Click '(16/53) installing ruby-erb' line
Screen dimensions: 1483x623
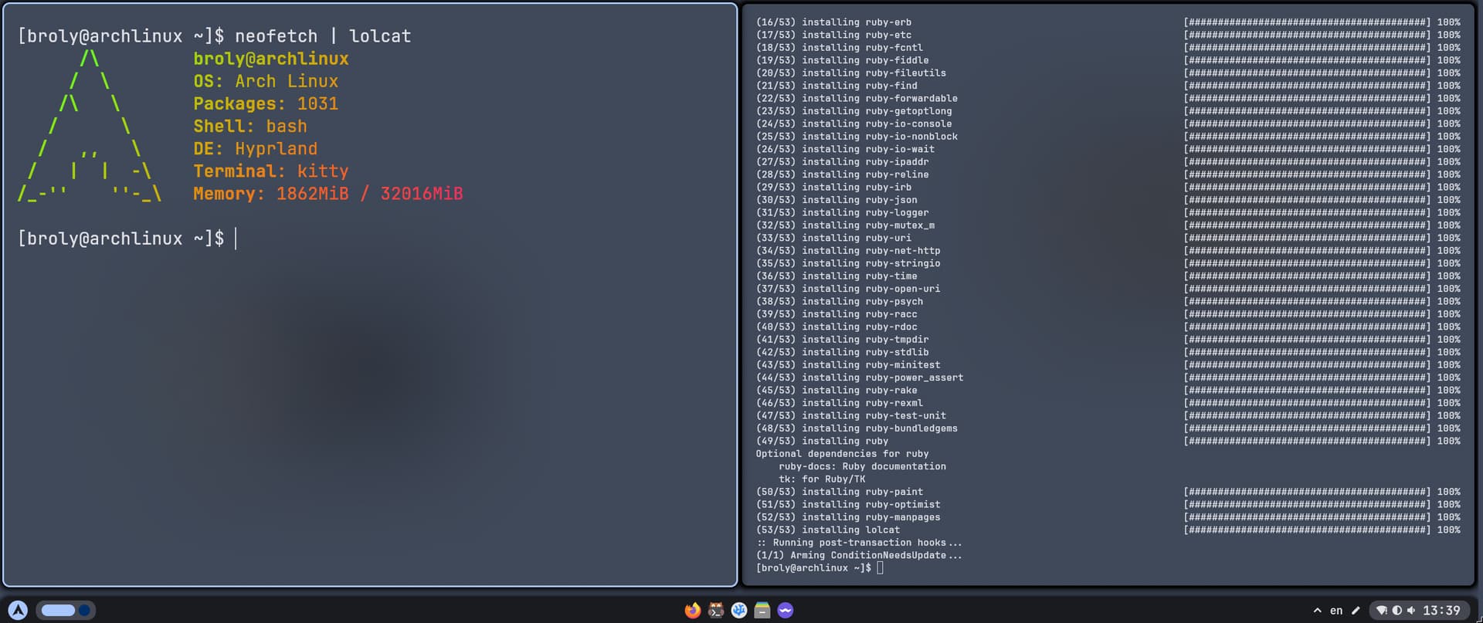tap(833, 22)
